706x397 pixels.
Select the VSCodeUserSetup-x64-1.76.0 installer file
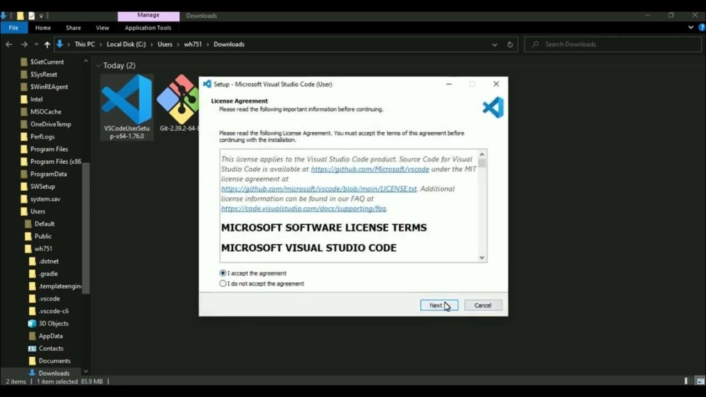tap(127, 107)
